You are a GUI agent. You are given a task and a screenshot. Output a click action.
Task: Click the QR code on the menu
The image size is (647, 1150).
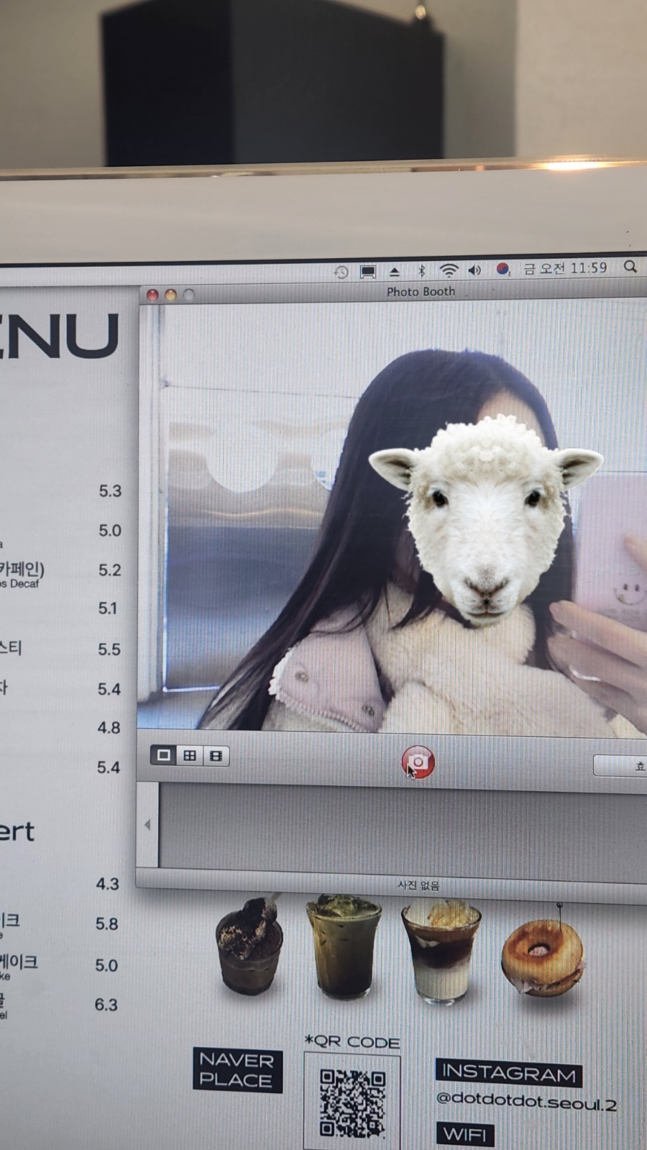pos(352,1103)
